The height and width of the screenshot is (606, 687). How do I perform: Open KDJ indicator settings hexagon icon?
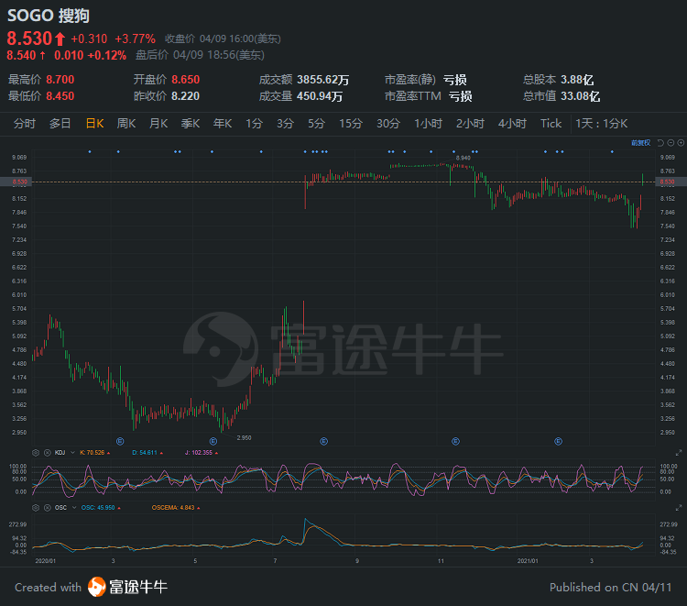[x=36, y=453]
